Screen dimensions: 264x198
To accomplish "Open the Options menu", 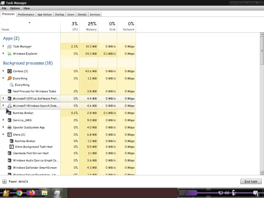I will [x=15, y=8].
